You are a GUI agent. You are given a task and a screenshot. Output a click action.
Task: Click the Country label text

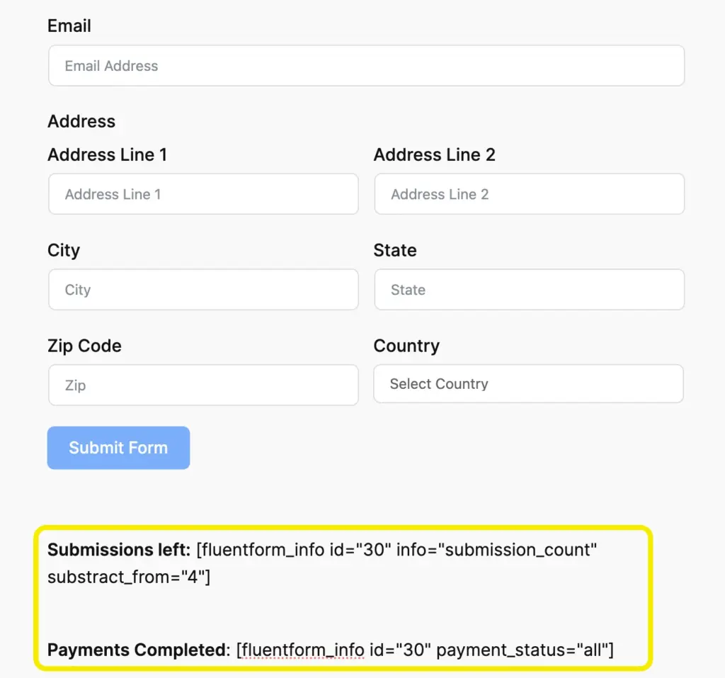coord(406,346)
